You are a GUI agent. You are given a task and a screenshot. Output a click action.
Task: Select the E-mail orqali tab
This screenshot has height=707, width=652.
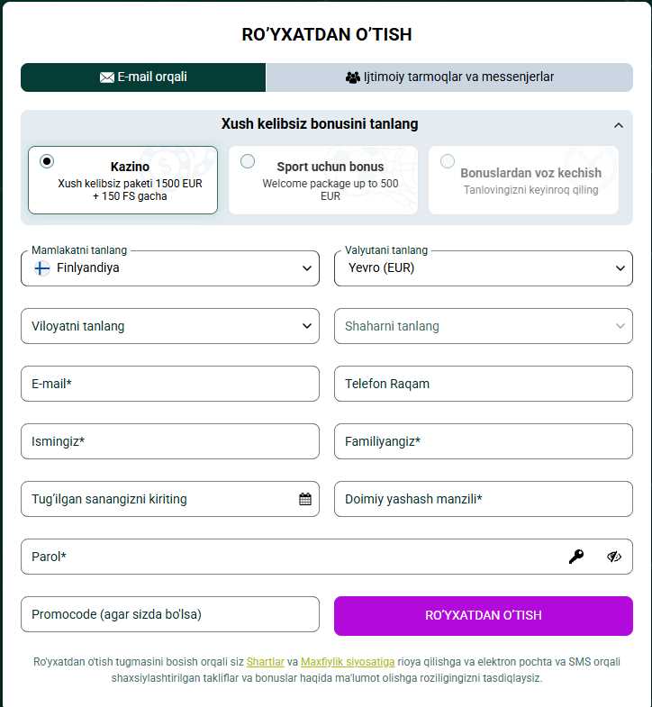click(143, 77)
